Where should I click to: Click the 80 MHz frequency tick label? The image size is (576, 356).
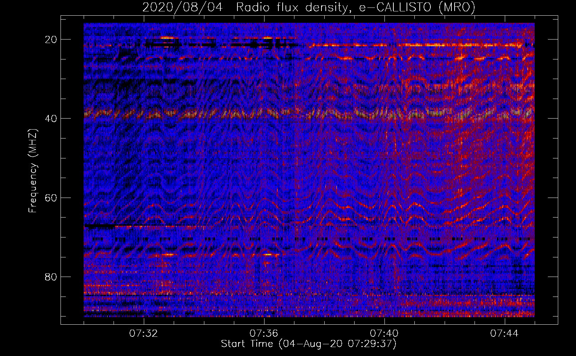(x=51, y=277)
